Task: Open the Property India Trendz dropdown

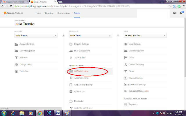Action: [x=91, y=35]
